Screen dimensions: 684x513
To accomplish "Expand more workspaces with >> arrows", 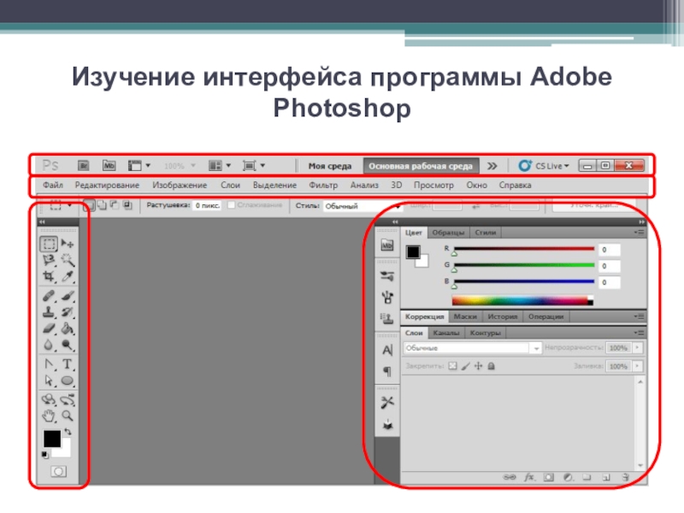I will (x=492, y=166).
